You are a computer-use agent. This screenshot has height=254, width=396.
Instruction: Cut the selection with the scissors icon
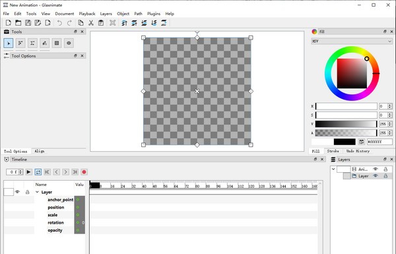point(91,23)
